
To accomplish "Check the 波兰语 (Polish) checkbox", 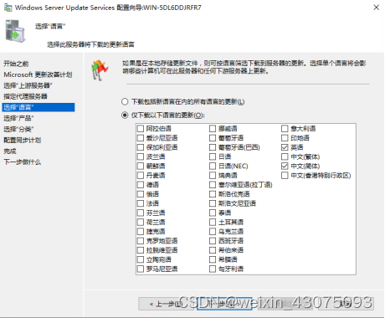I will [x=141, y=156].
